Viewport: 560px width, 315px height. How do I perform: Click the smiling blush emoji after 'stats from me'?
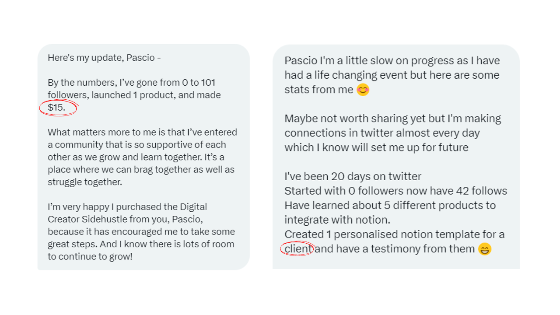[x=363, y=90]
